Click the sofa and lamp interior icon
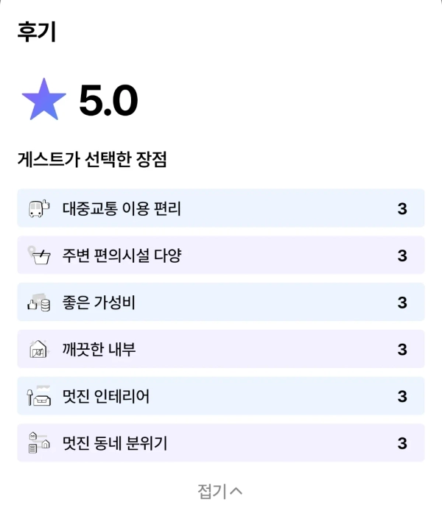 [x=39, y=396]
